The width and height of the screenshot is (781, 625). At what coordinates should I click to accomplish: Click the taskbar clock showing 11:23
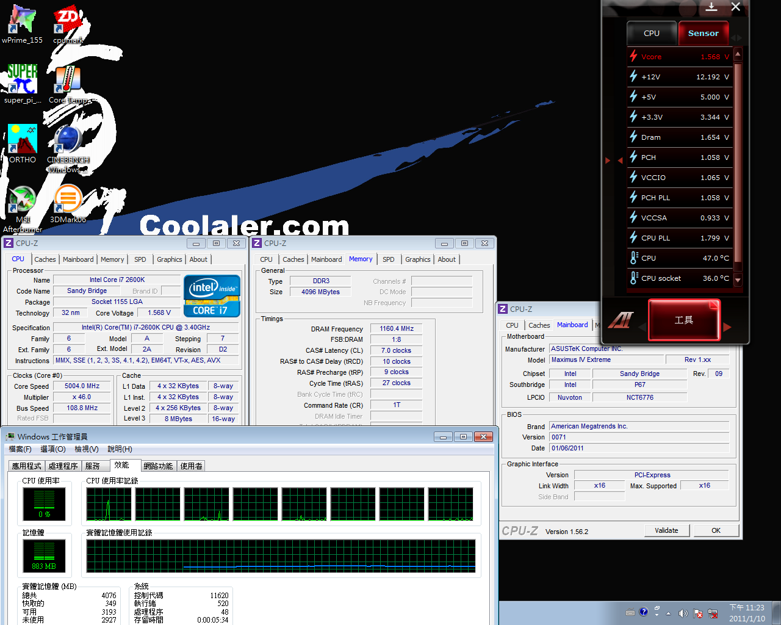coord(747,613)
